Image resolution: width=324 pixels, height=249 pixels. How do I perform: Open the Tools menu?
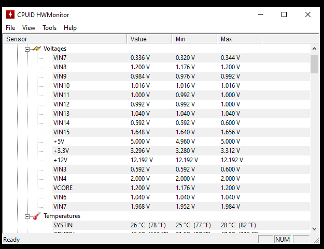point(50,28)
